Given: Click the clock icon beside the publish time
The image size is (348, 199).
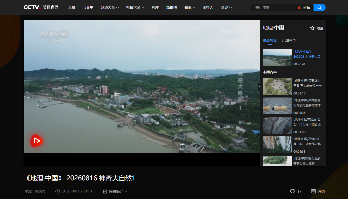Looking at the screenshot, I should (58, 191).
